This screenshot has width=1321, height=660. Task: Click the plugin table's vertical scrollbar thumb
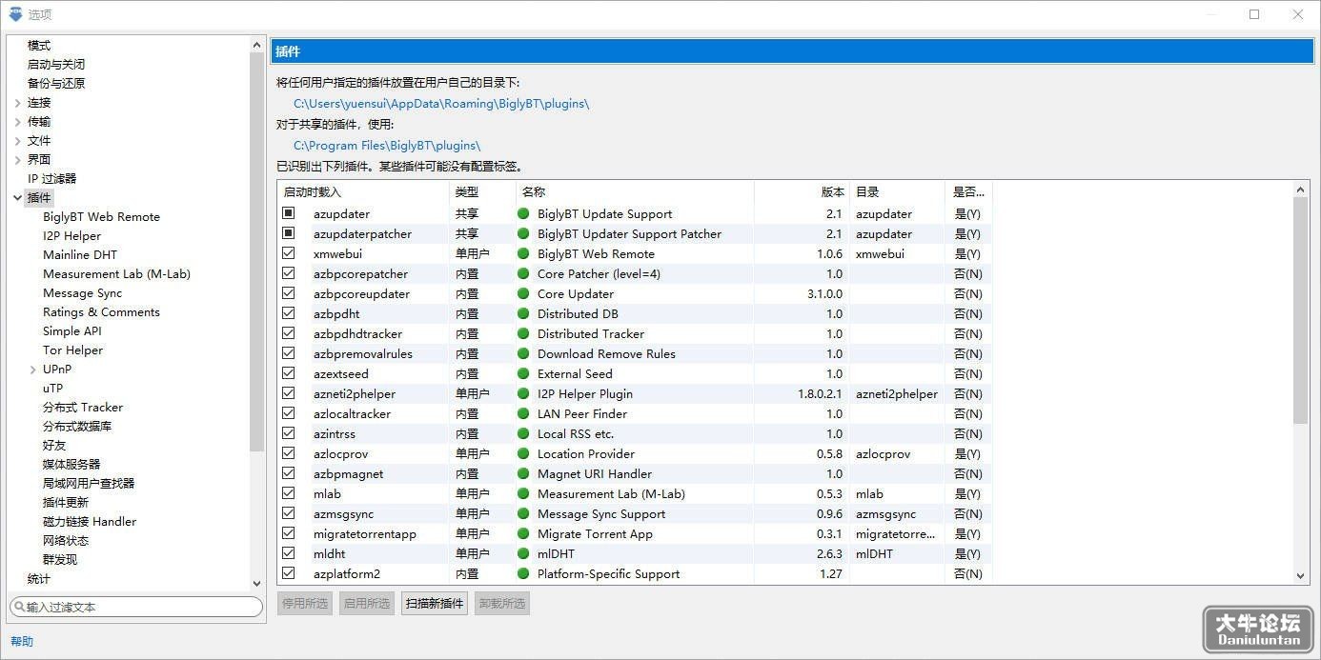1302,310
